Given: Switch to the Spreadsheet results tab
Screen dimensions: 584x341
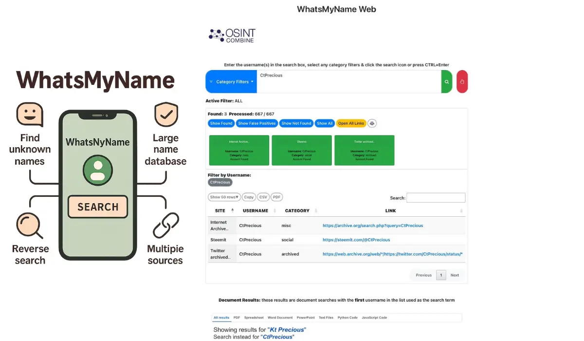Looking at the screenshot, I should point(254,317).
